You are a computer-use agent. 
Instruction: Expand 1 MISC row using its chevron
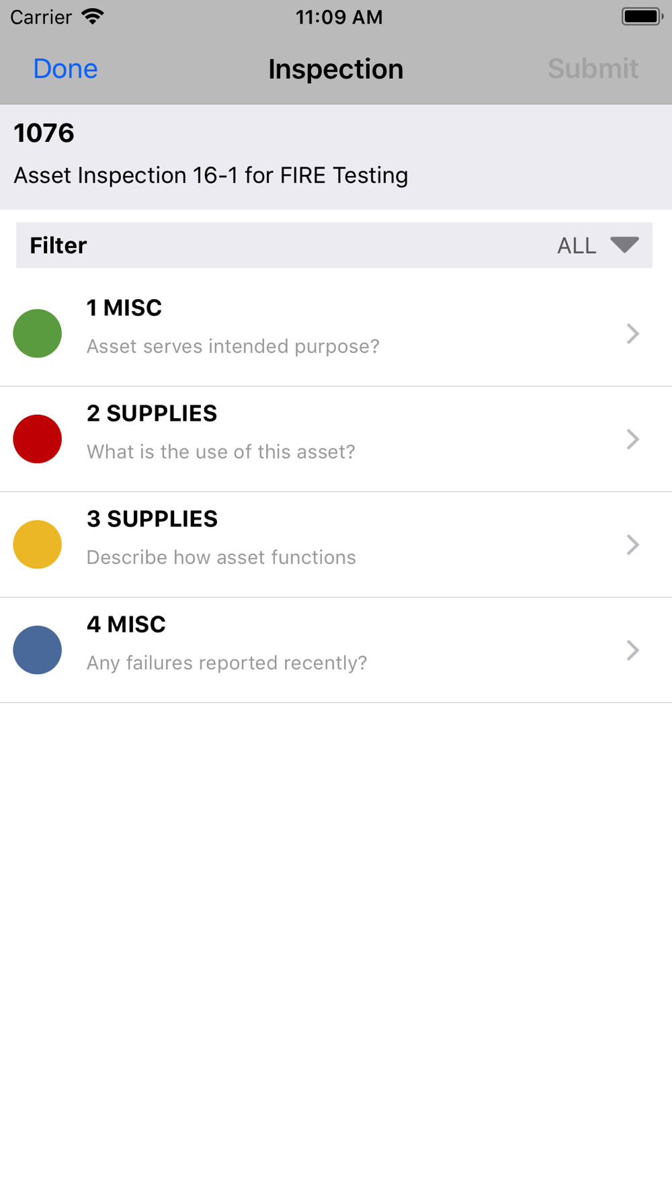coord(632,333)
